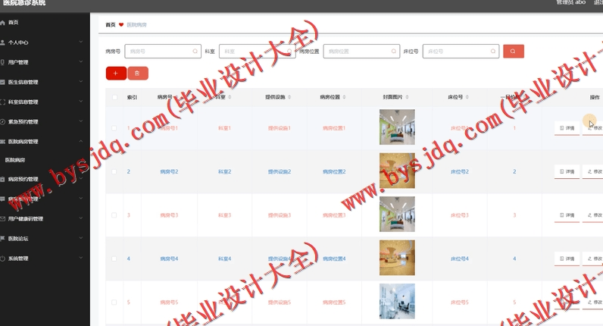Check the checkbox for row 病房号5
The width and height of the screenshot is (603, 326).
click(x=114, y=302)
